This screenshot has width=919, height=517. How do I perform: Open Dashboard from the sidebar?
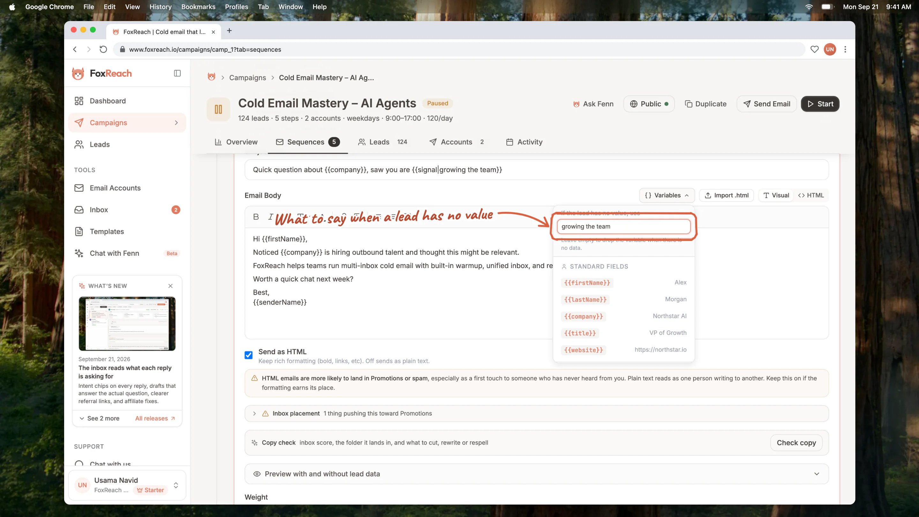[x=127, y=101]
